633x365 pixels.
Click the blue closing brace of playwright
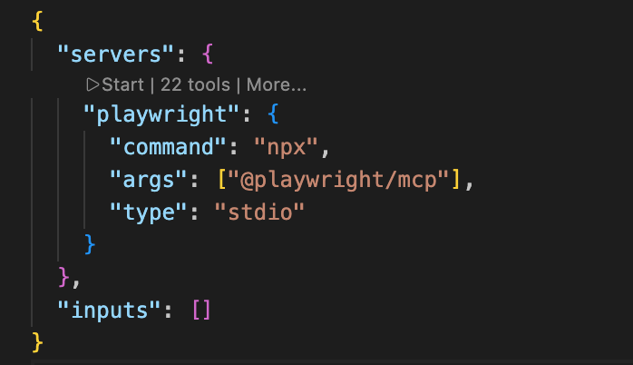tap(90, 244)
